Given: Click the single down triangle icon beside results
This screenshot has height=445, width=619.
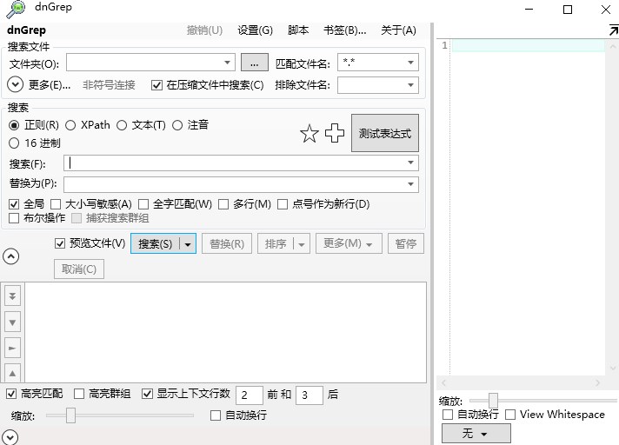Looking at the screenshot, I should 12,322.
